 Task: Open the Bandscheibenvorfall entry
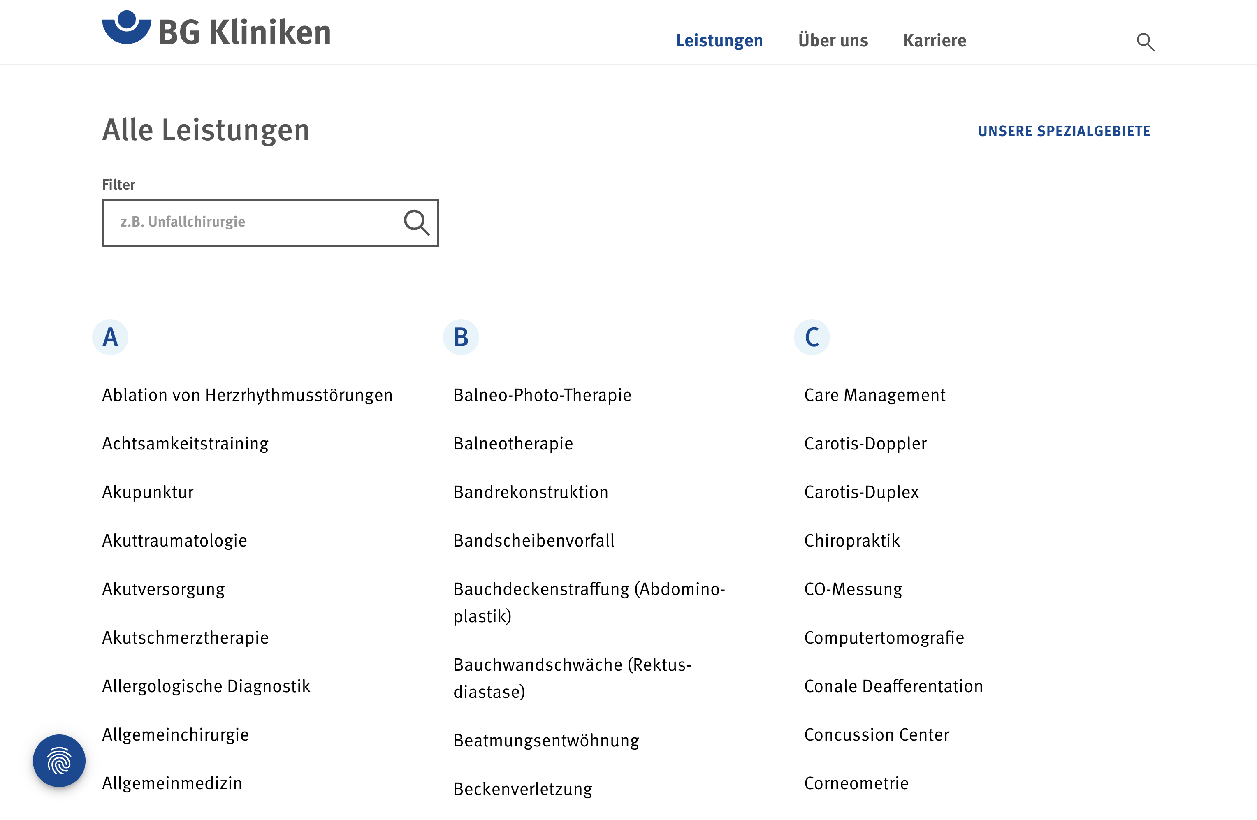point(533,540)
